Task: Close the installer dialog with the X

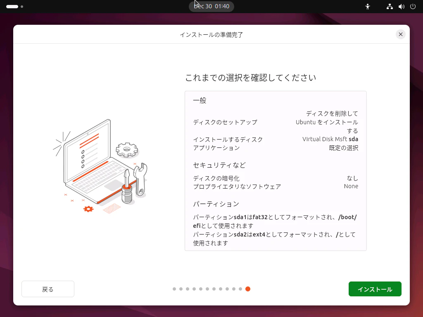Action: [400, 34]
